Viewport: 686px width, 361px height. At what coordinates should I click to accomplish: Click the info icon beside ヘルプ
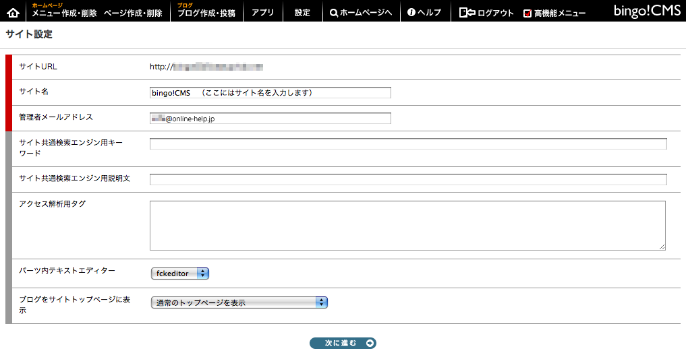point(411,13)
